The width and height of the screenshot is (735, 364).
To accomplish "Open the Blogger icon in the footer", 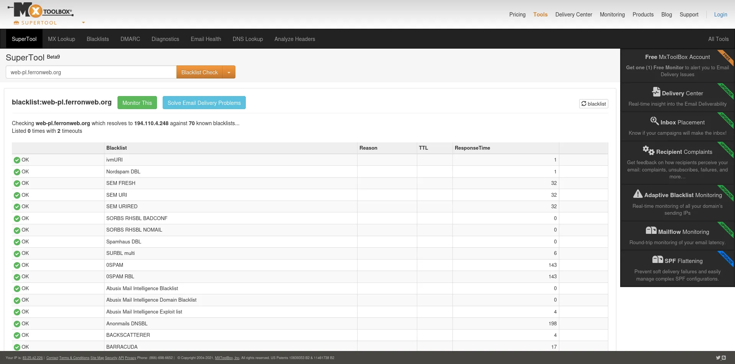I will (724, 357).
